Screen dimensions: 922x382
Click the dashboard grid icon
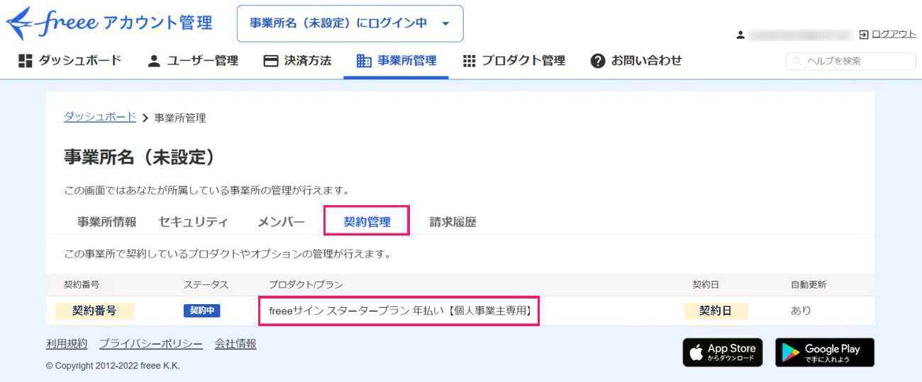click(26, 61)
